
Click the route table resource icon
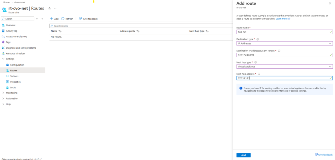4,10
